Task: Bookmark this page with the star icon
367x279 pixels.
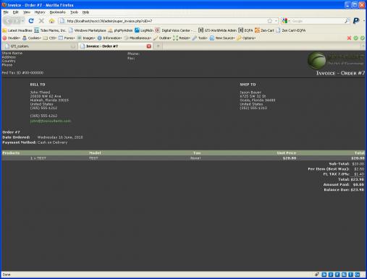Action: pos(270,21)
